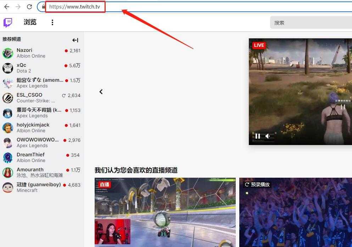Click ESL_CSGO's Counter-Strike game label
This screenshot has width=352, height=247.
pos(36,101)
